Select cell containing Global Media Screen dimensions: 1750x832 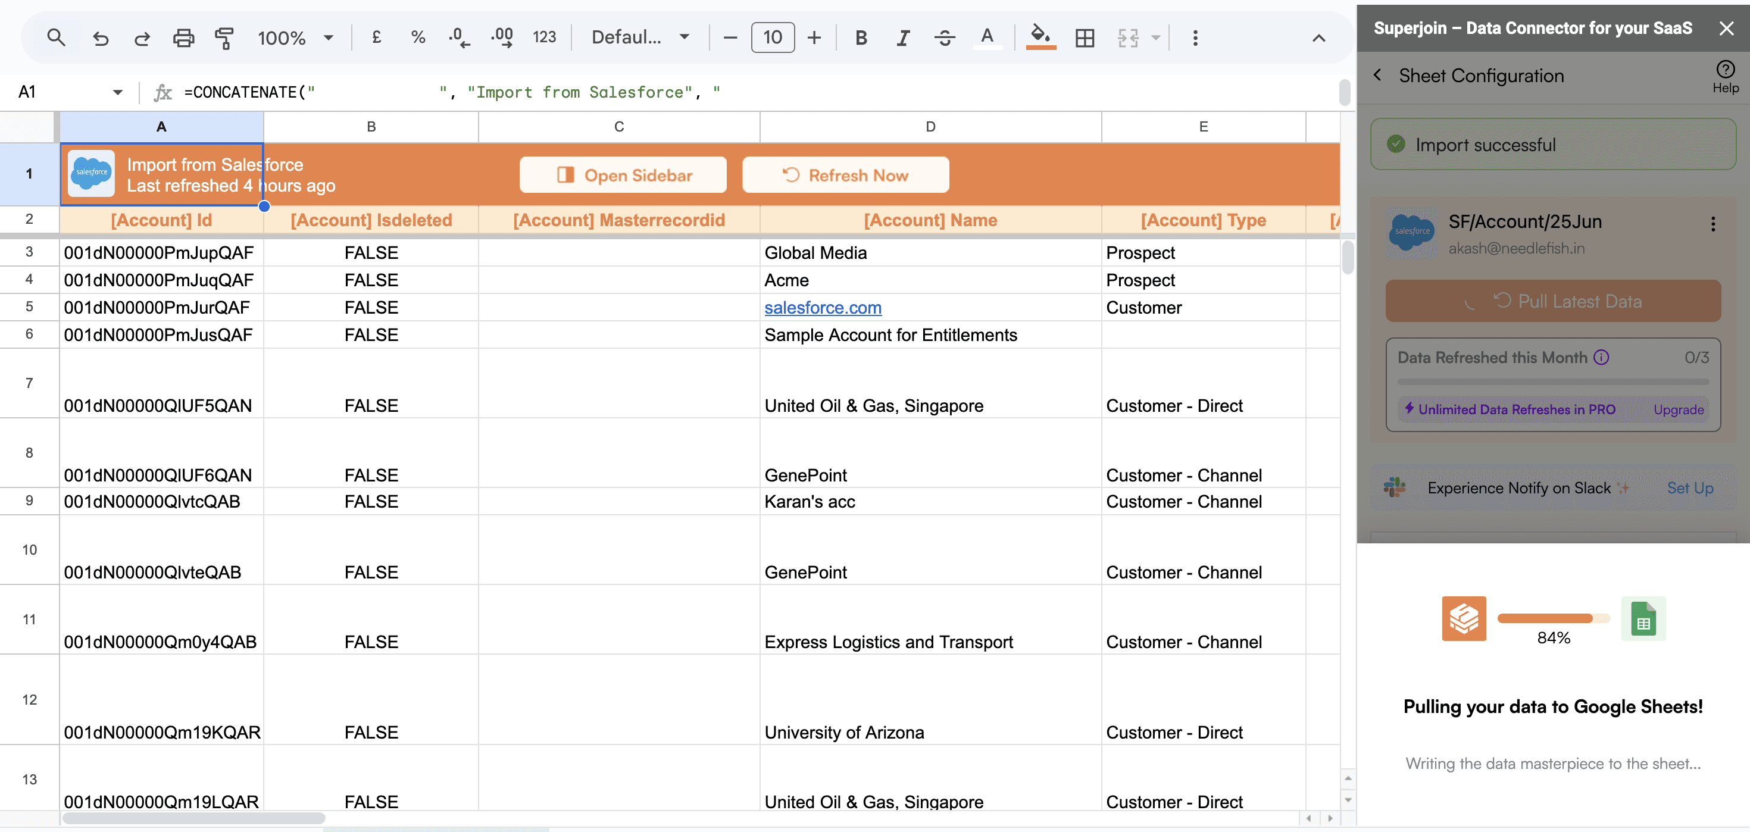930,253
